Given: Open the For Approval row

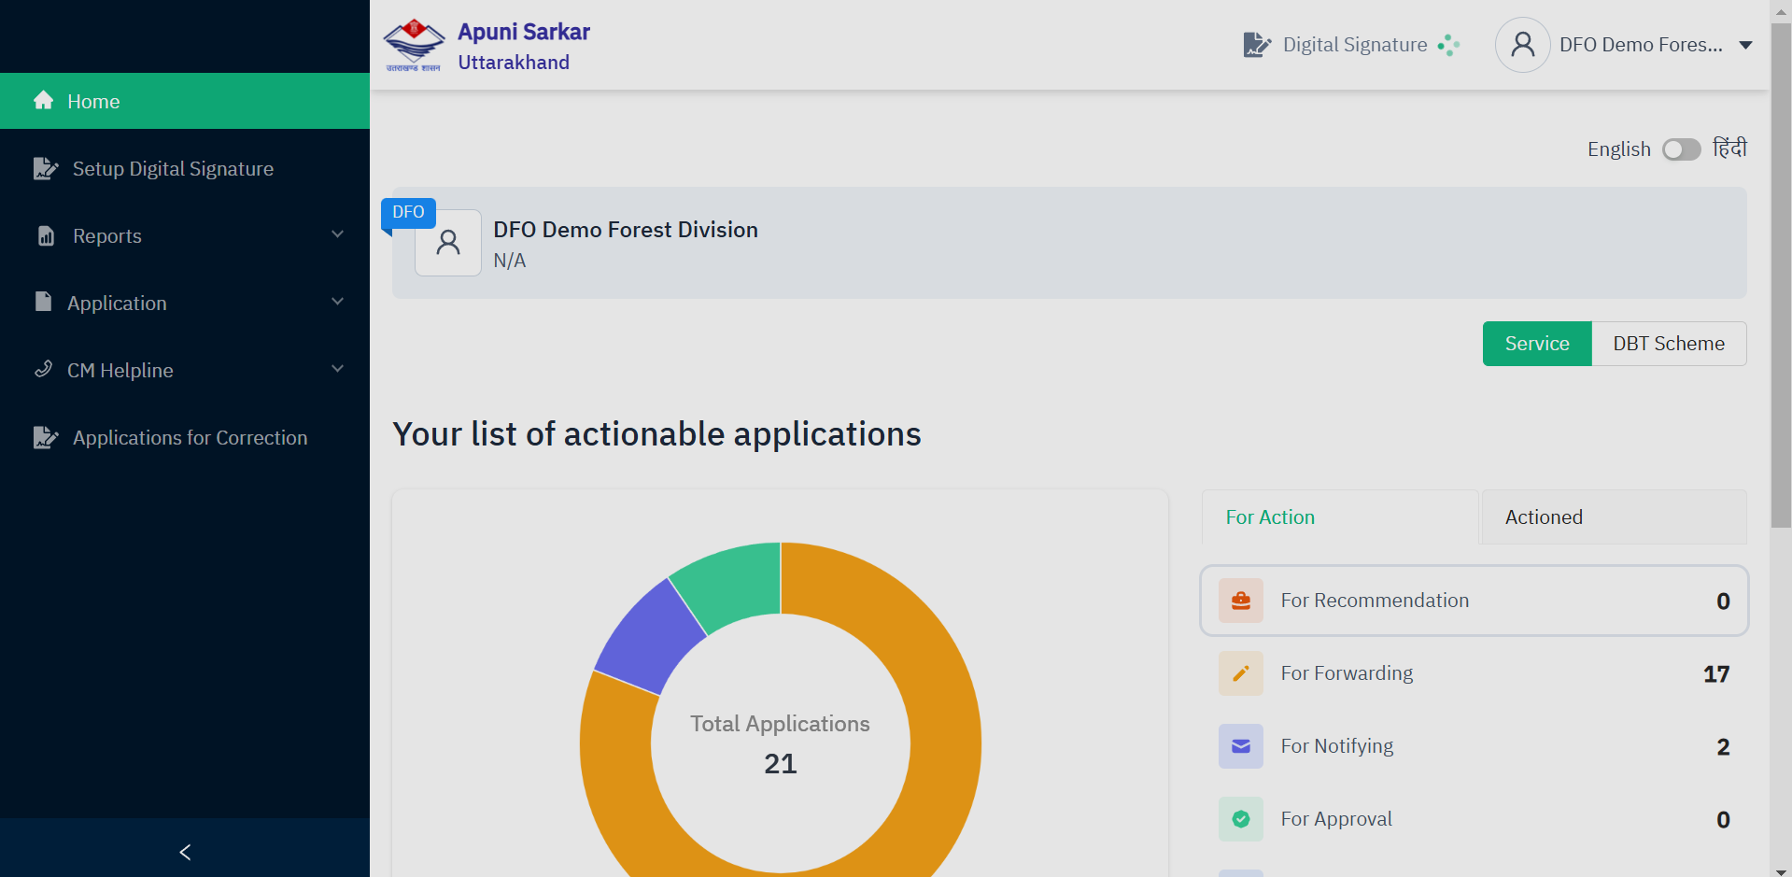Looking at the screenshot, I should click(1474, 819).
